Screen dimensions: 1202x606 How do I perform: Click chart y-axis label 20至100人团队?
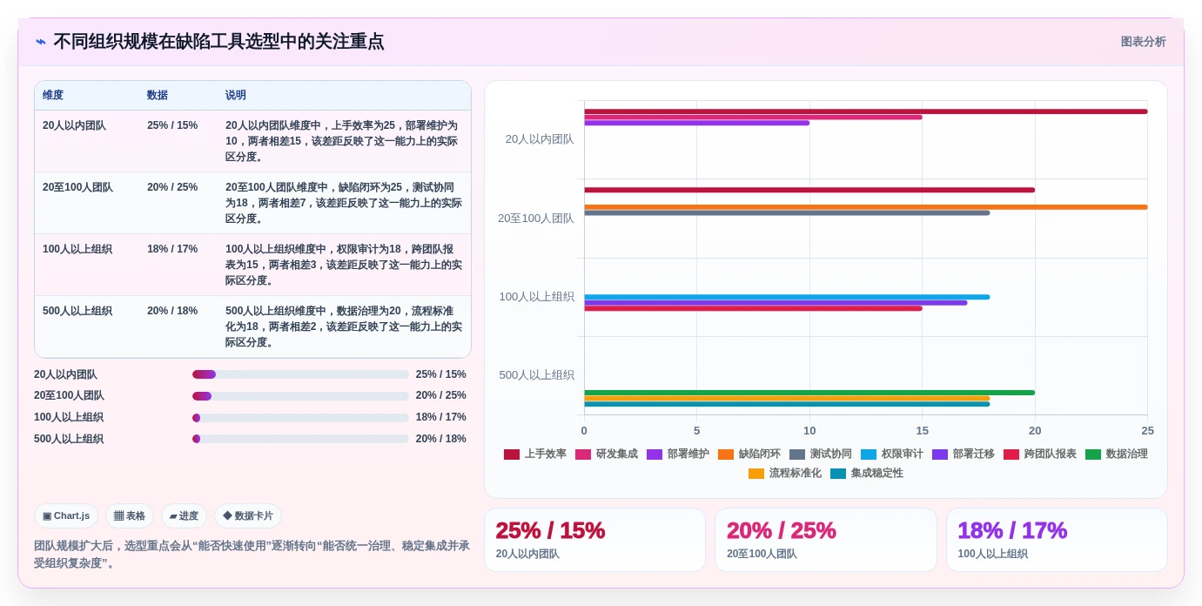(x=536, y=218)
